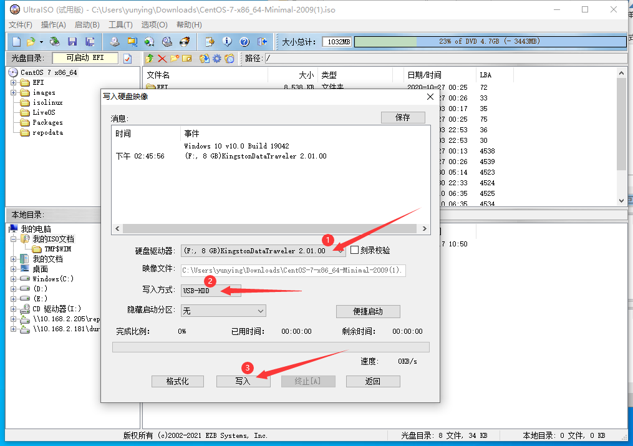
Task: Expand the EFI folder in disc tree
Action: 13,82
